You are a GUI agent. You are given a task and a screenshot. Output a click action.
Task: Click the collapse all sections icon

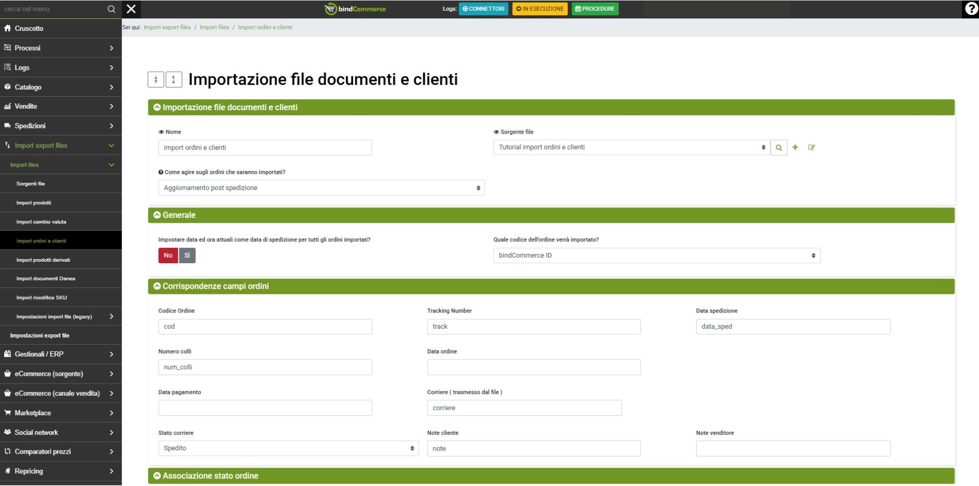pos(156,79)
